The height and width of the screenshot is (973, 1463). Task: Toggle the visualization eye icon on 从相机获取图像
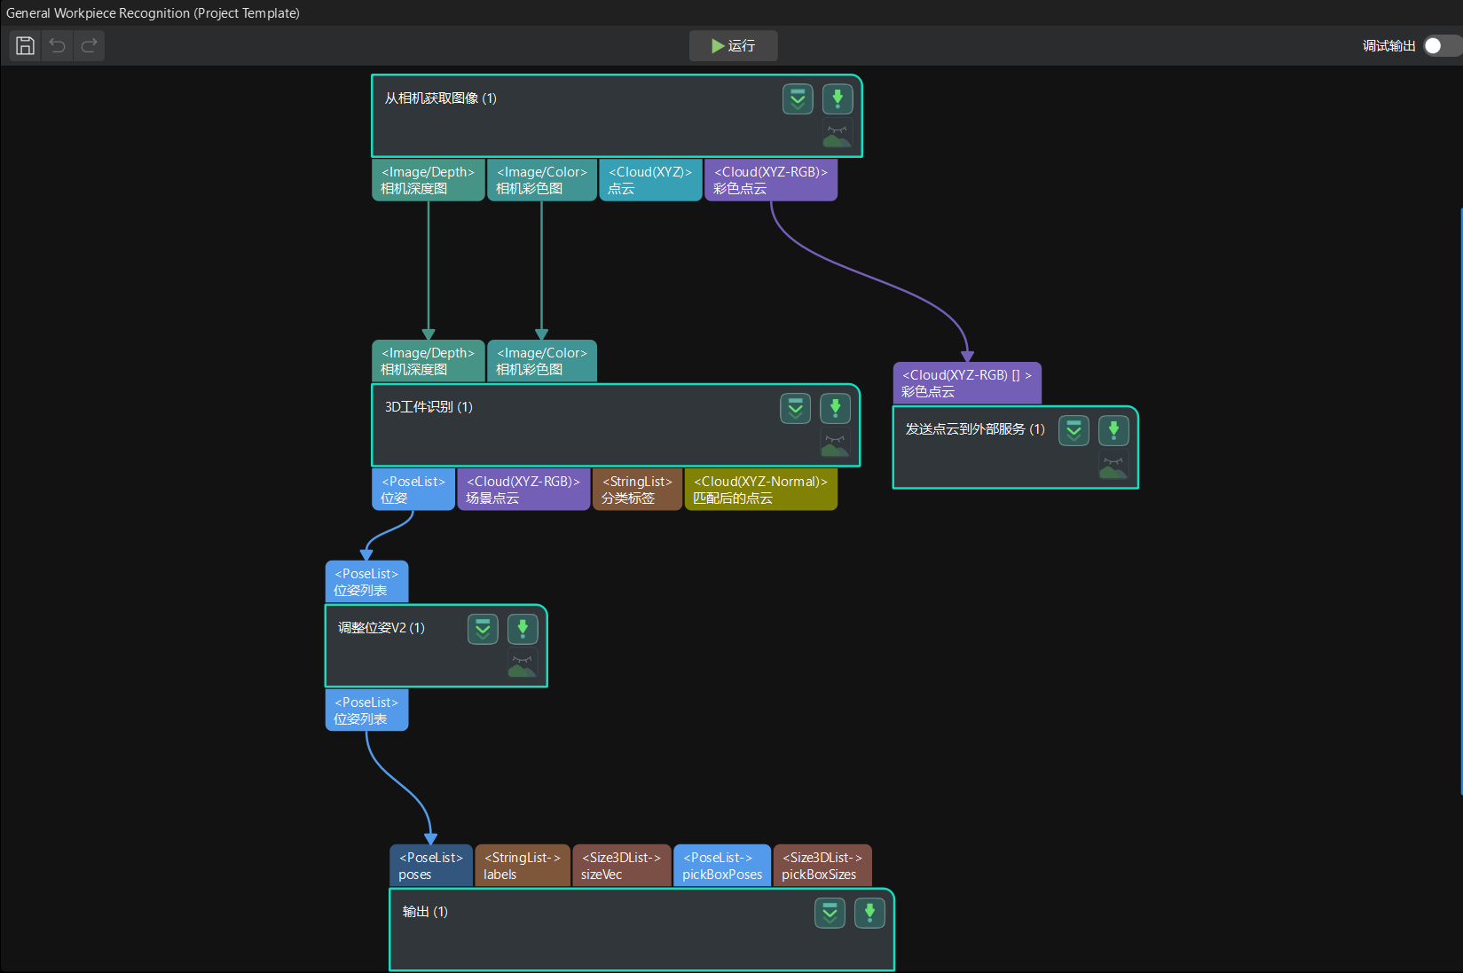click(837, 136)
